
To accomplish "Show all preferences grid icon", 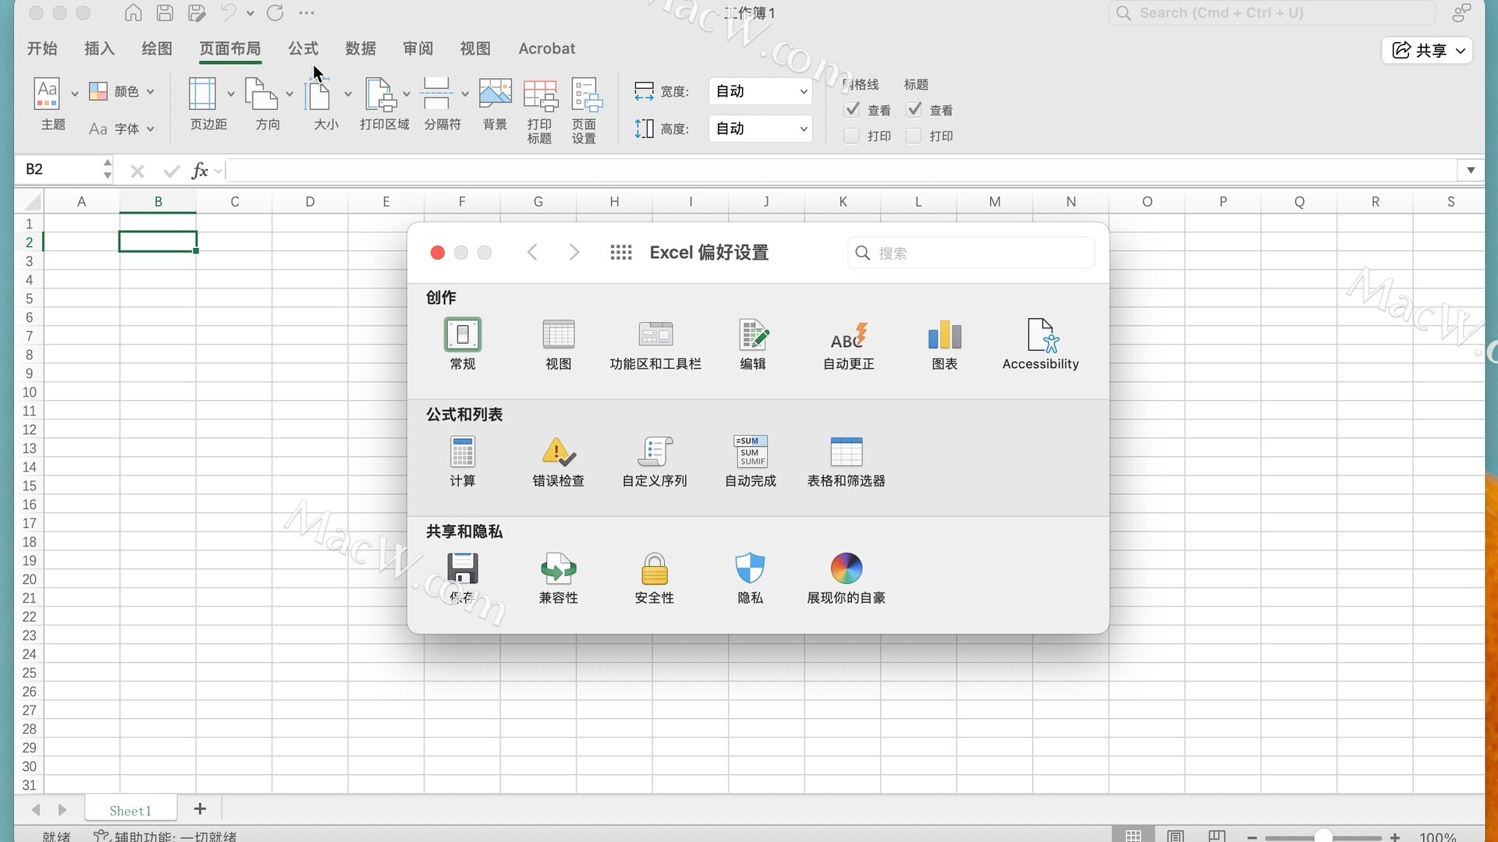I will coord(621,253).
